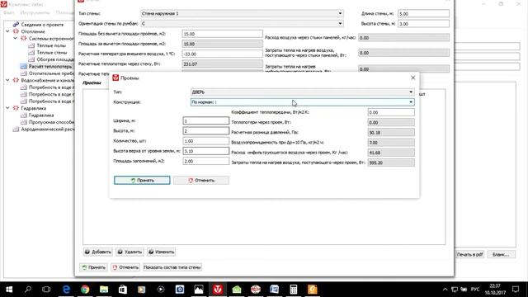
Task: Click the Высота стены input field
Action: (x=423, y=24)
